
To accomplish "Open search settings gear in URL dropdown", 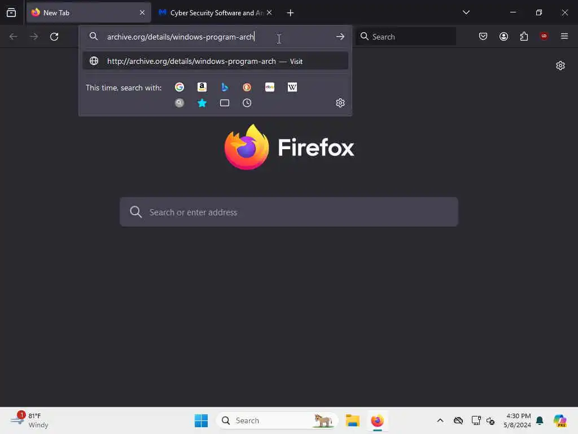I will [340, 103].
